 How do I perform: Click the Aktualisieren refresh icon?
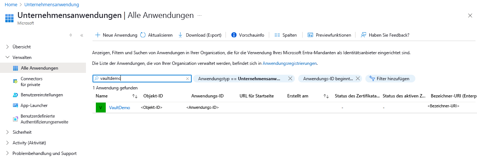pos(143,35)
